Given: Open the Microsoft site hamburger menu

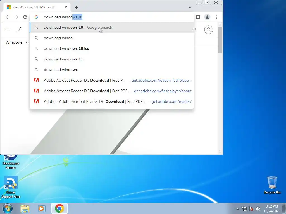Looking at the screenshot, I should (x=8, y=30).
